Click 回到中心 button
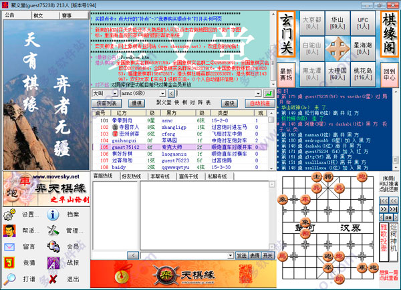 (390, 74)
